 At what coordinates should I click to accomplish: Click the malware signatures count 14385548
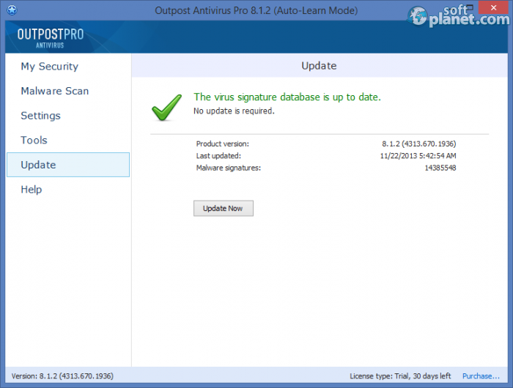[440, 168]
